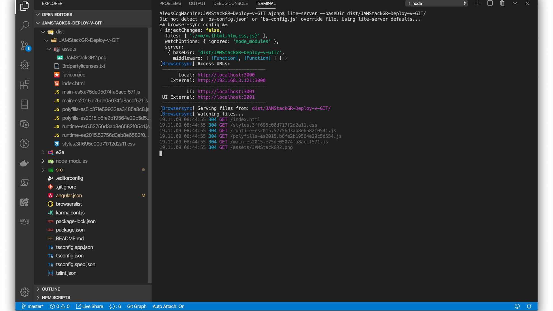Open angular.json file in explorer
The height and width of the screenshot is (311, 553).
[69, 196]
